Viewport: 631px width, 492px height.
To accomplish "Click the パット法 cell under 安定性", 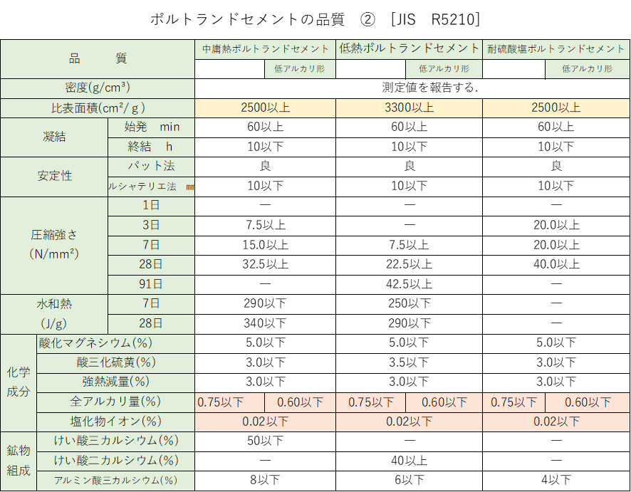I will click(x=150, y=167).
